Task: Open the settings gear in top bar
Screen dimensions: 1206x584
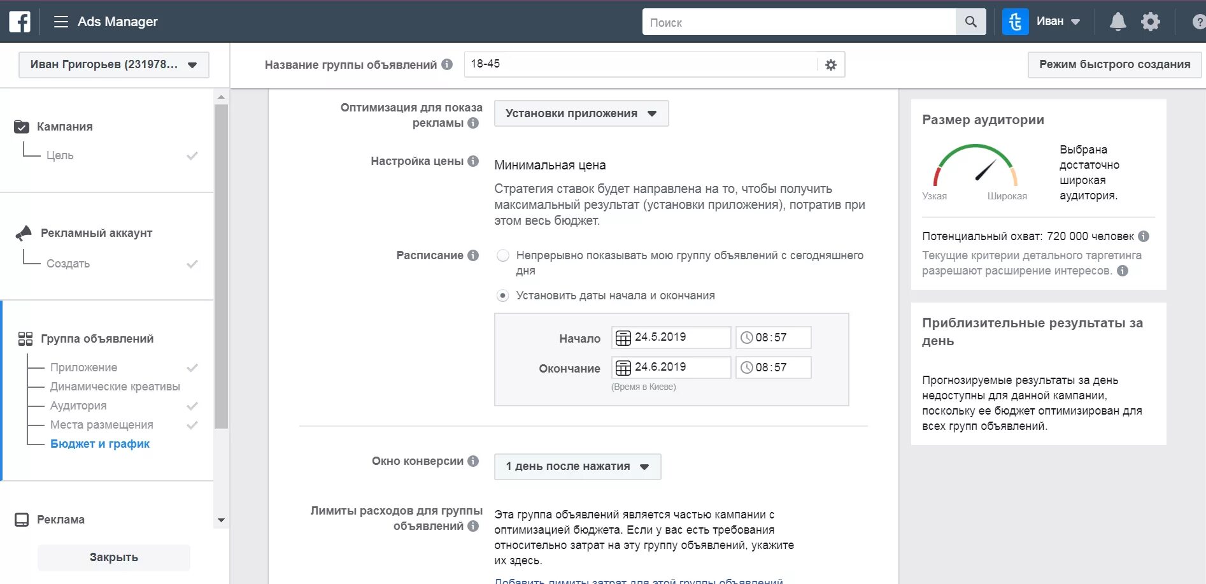Action: pyautogui.click(x=1150, y=22)
